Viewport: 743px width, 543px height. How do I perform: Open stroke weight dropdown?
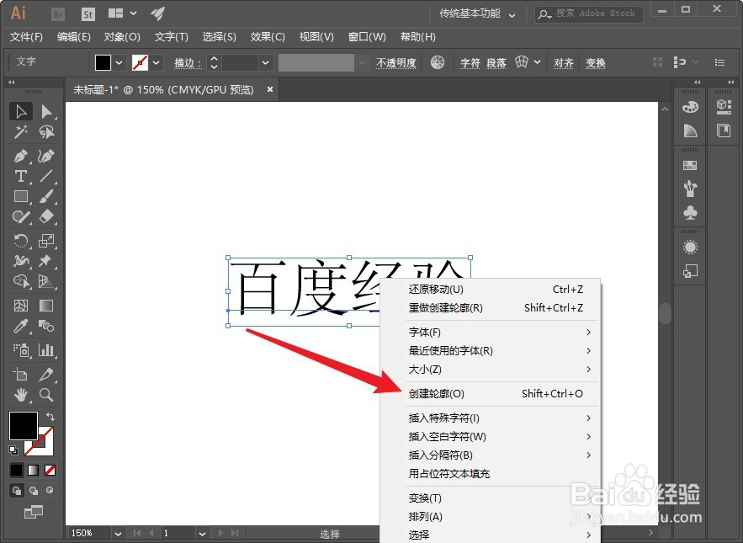pos(265,62)
